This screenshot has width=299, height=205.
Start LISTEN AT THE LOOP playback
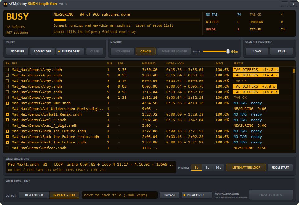coord(246,167)
